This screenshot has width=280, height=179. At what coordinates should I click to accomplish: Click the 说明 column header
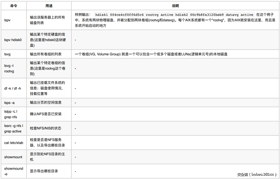point(175,6)
